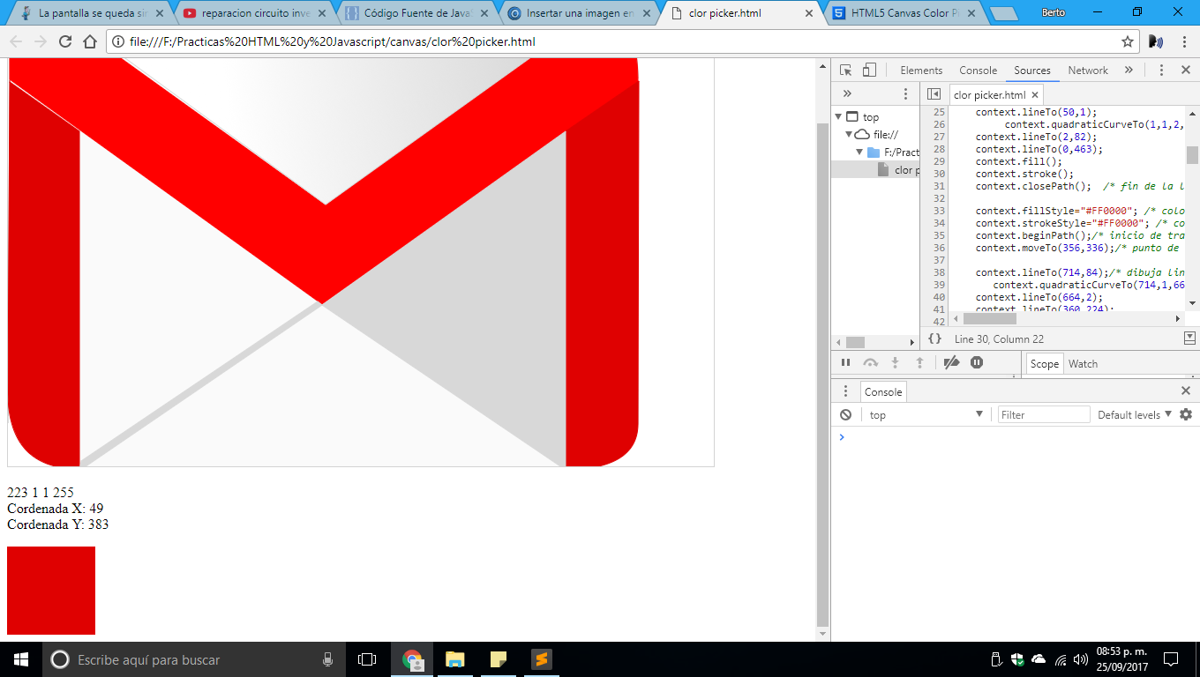Screen dimensions: 1200x677
Task: Hide the navigator sidebar toggle icon
Action: (934, 94)
